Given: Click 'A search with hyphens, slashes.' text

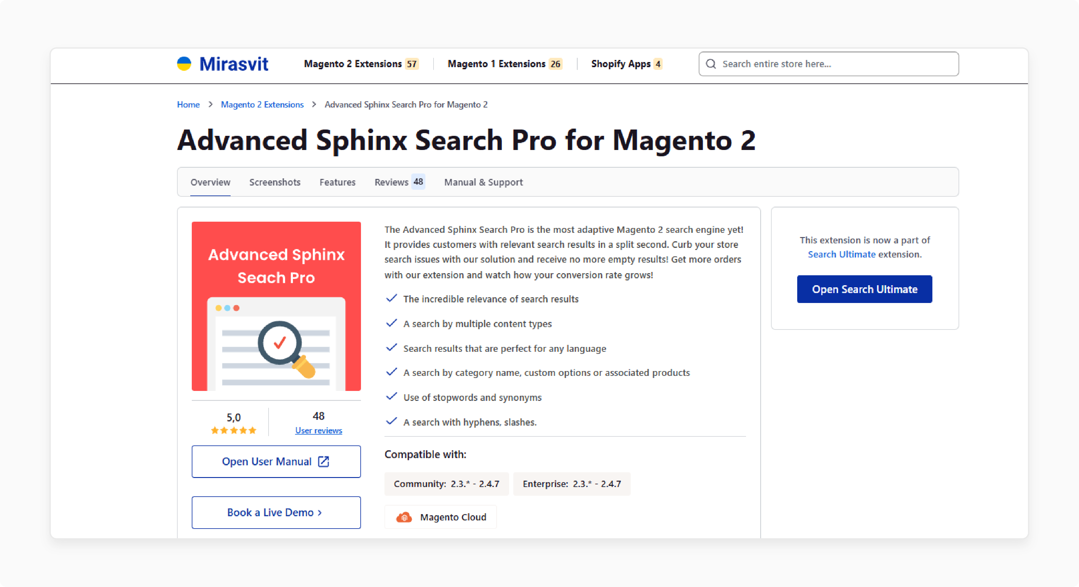Looking at the screenshot, I should [470, 422].
